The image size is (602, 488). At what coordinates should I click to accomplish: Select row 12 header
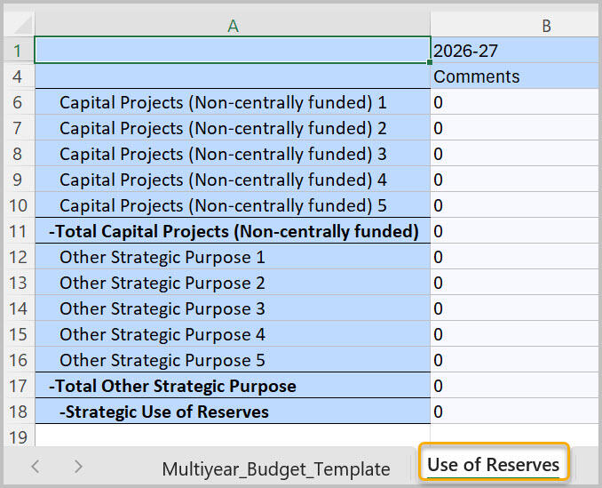[20, 257]
